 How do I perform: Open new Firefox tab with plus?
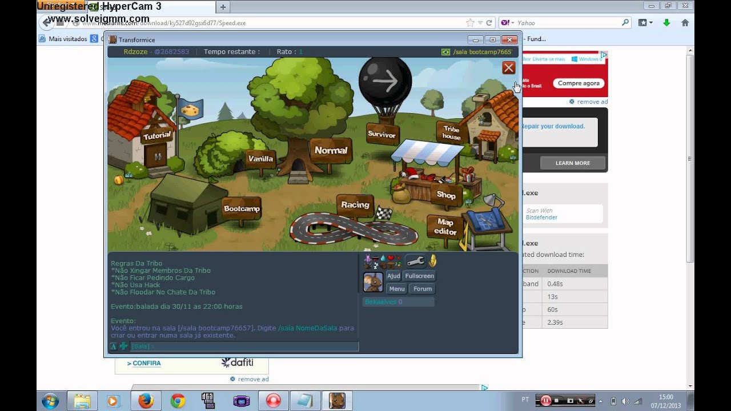pyautogui.click(x=223, y=7)
